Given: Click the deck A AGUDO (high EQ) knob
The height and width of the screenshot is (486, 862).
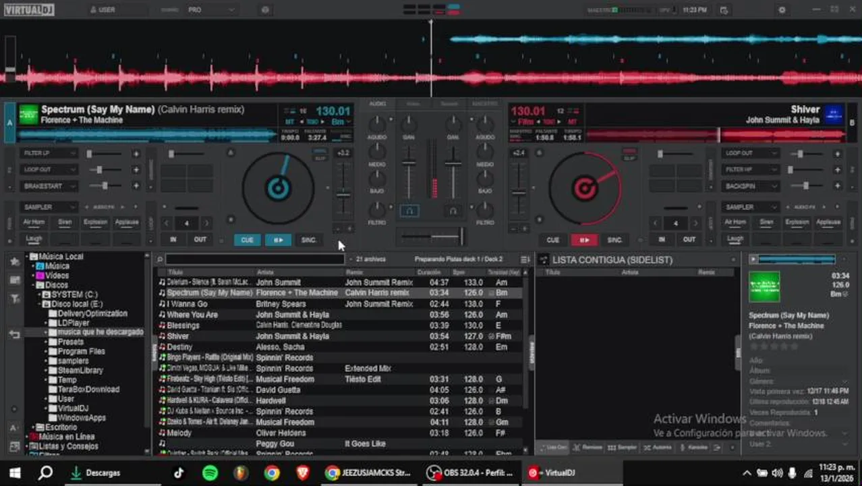Looking at the screenshot, I should click(x=377, y=124).
